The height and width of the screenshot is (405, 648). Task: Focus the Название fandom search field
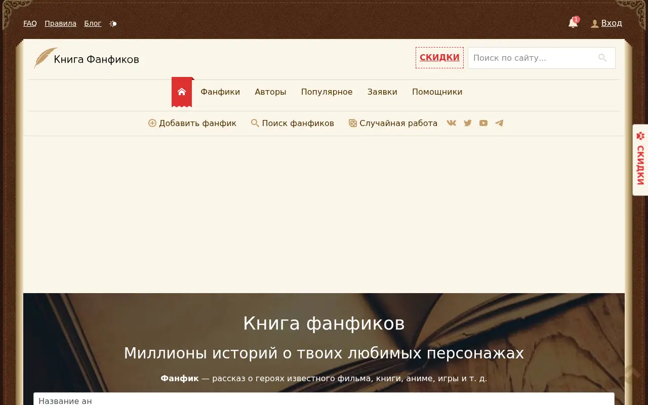[324, 399]
